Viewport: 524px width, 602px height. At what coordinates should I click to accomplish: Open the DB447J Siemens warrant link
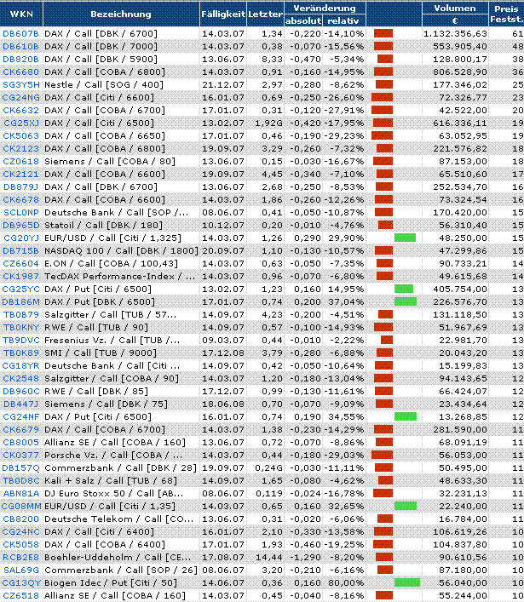[x=21, y=404]
